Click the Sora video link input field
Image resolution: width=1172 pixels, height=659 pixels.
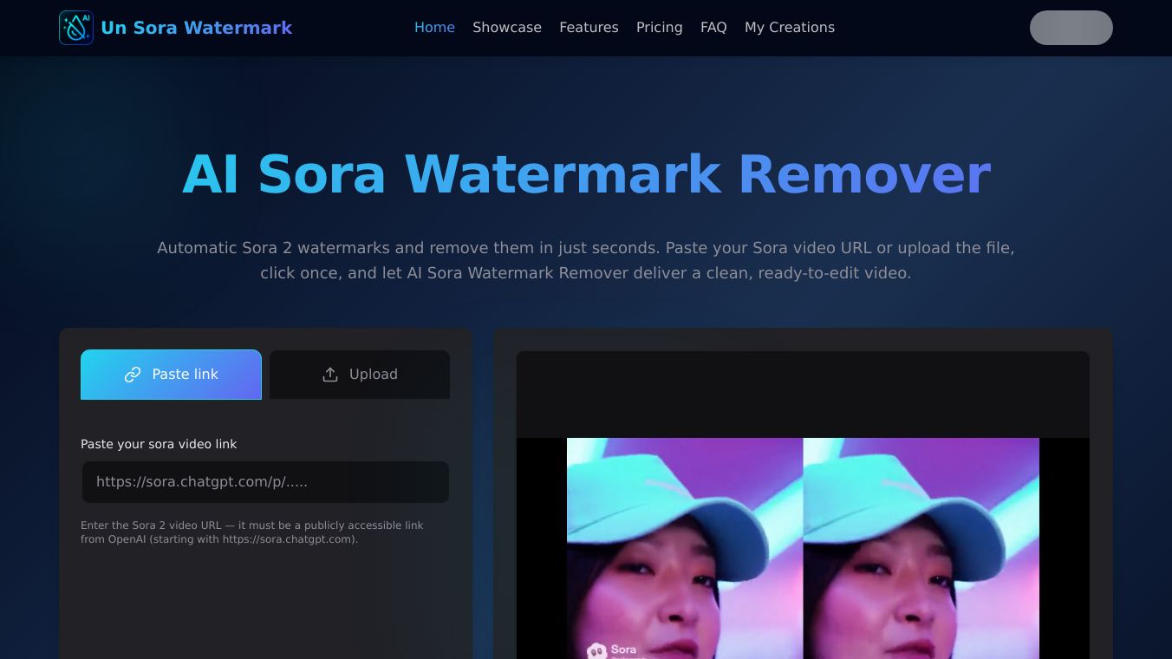pos(265,482)
